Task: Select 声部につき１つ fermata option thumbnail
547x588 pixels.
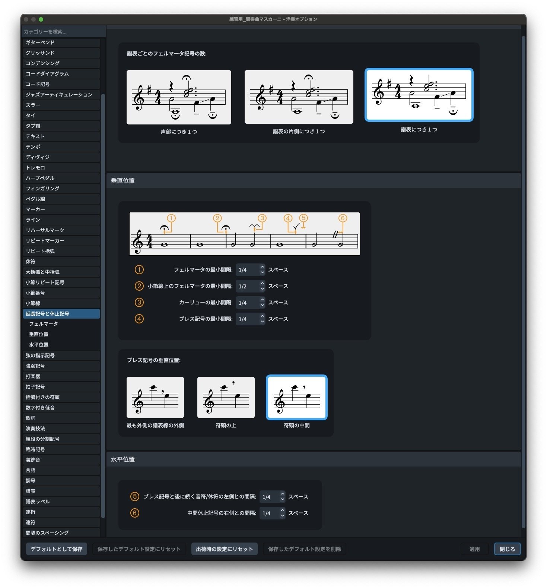Action: click(179, 97)
